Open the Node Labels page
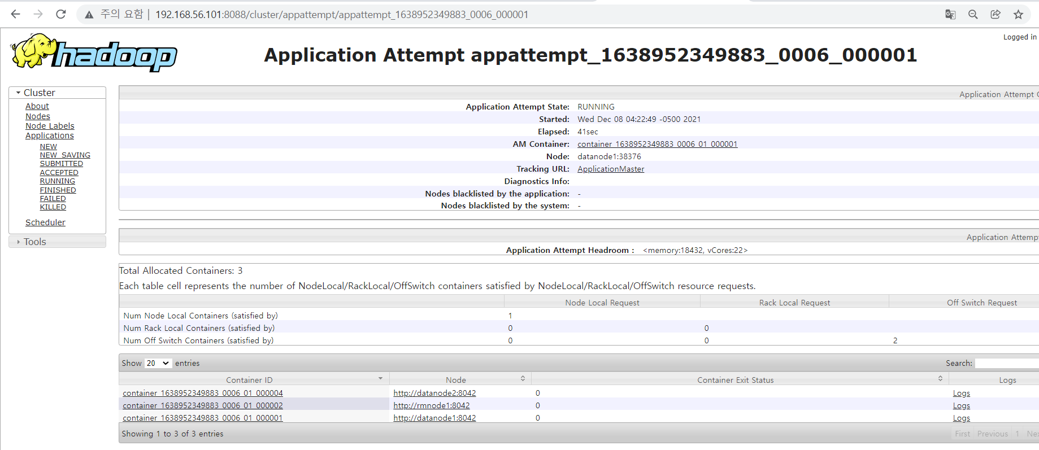Image resolution: width=1039 pixels, height=450 pixels. (x=50, y=126)
